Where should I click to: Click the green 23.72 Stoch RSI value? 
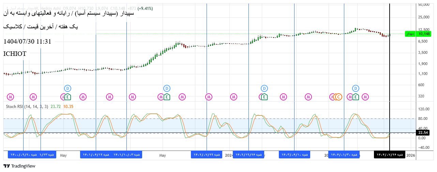point(56,107)
